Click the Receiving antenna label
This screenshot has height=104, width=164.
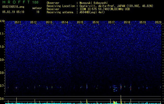pyautogui.click(x=60, y=12)
